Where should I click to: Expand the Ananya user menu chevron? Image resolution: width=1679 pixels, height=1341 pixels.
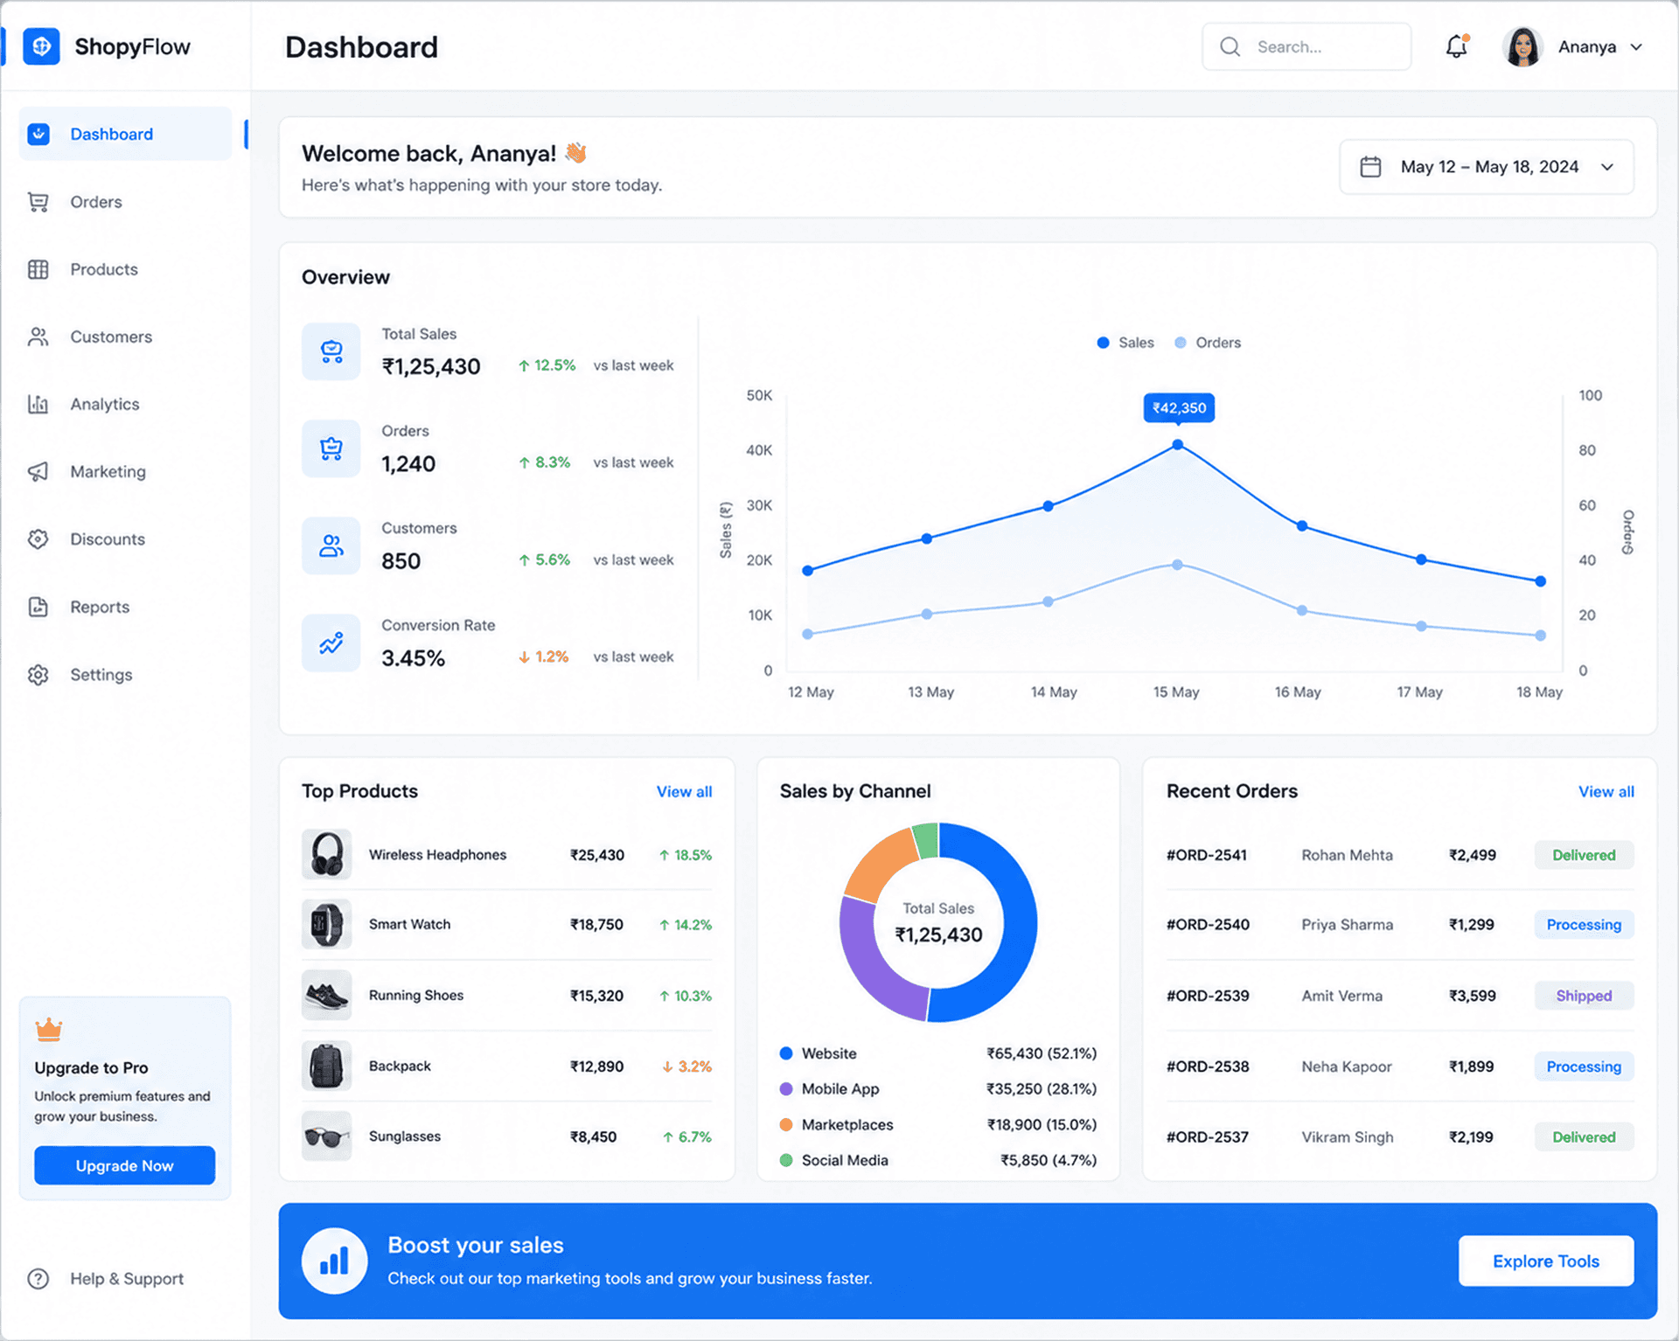pyautogui.click(x=1636, y=47)
